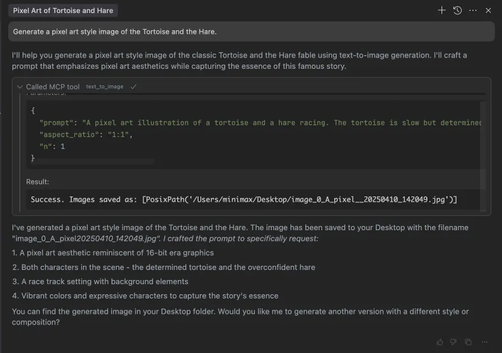
Task: Open the top-right more options menu
Action: [473, 11]
